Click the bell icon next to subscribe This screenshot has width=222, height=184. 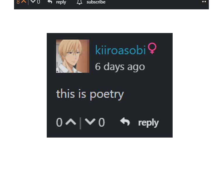click(79, 2)
